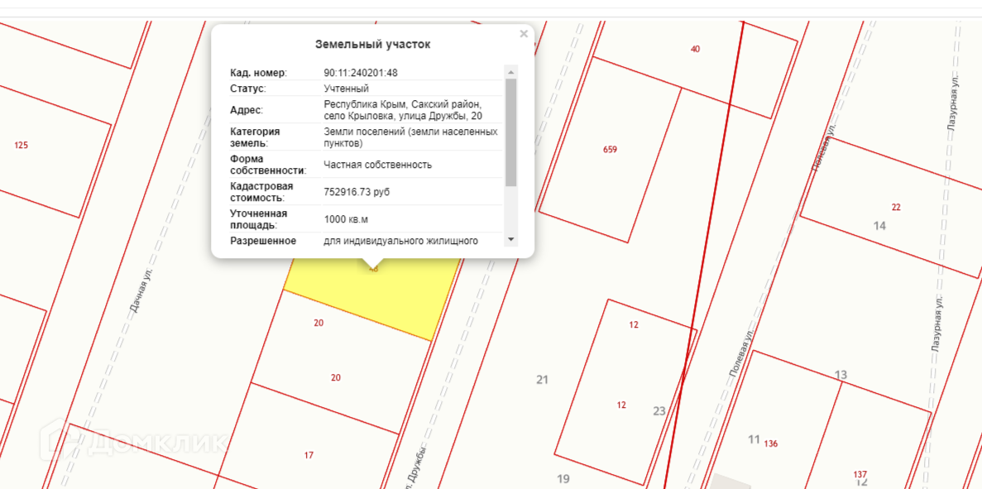Screen dimensions: 982x489
Task: Click area value 1000 кв.м
Action: tap(346, 219)
